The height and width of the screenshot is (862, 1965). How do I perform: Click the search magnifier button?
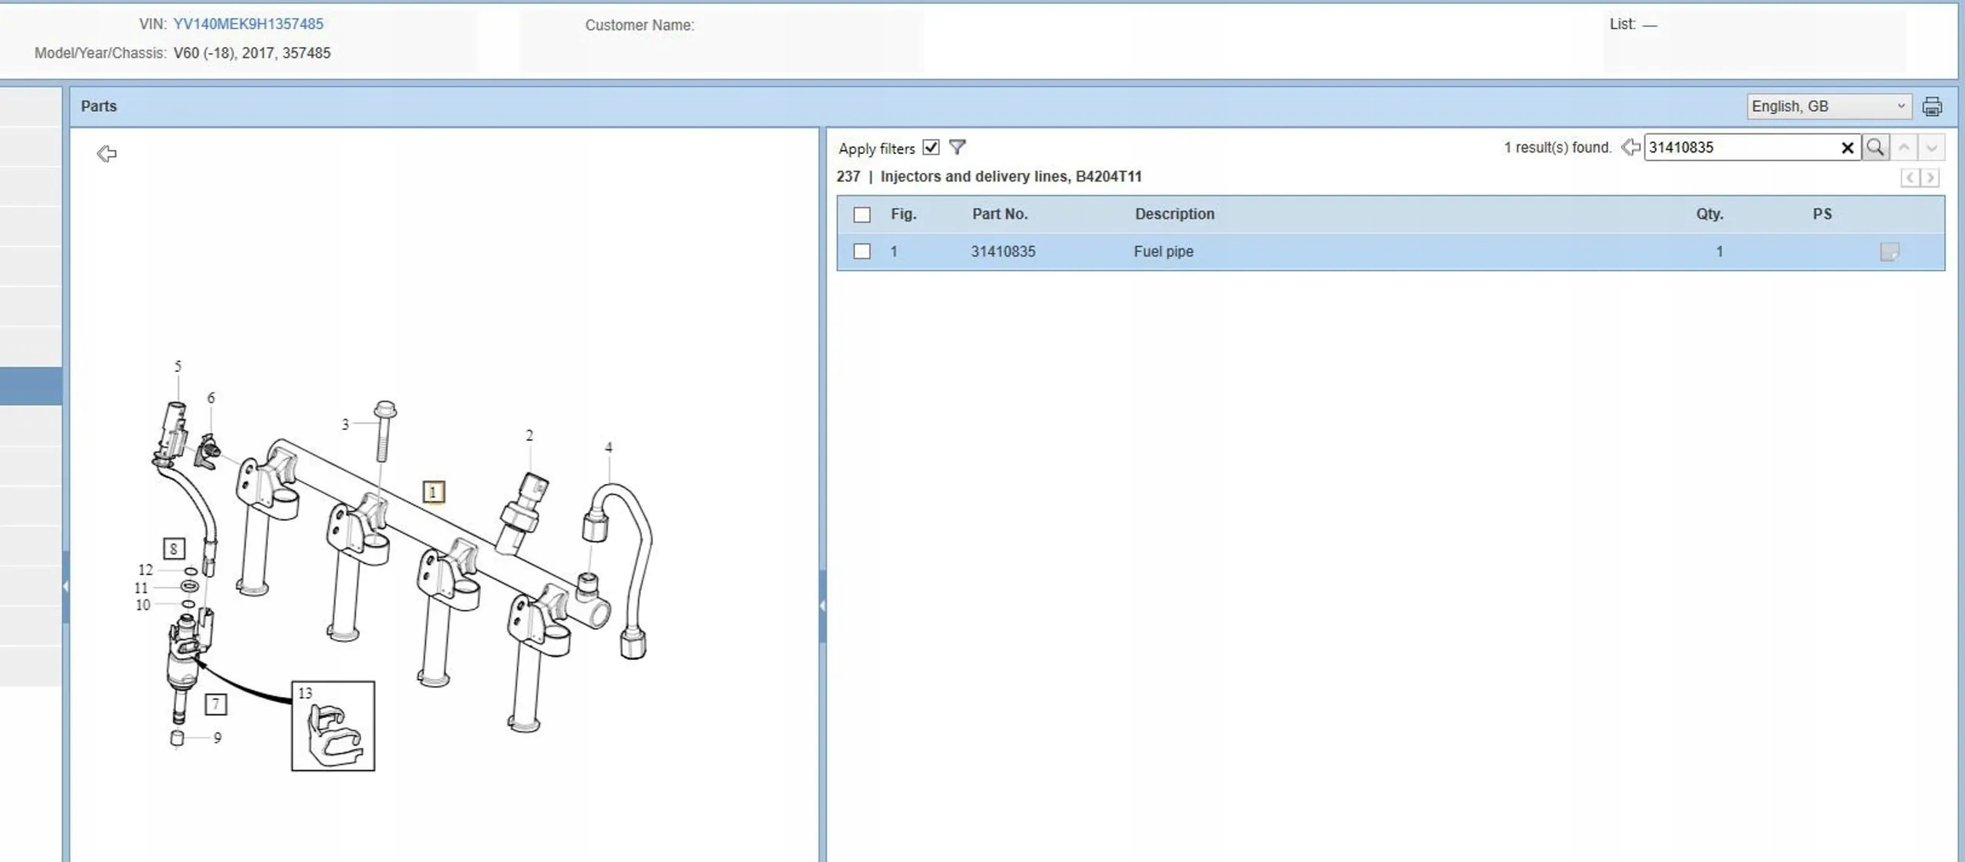(1875, 147)
